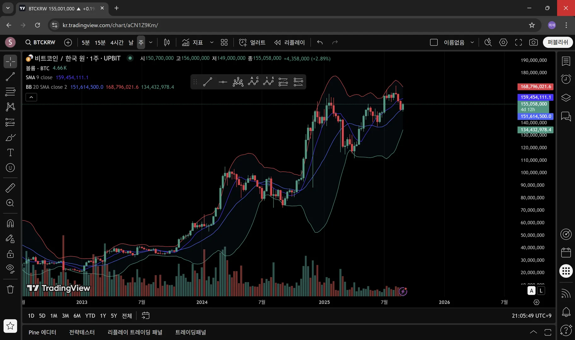575x340 pixels.
Task: Toggle hide all drawings eye icon
Action: pyautogui.click(x=10, y=269)
